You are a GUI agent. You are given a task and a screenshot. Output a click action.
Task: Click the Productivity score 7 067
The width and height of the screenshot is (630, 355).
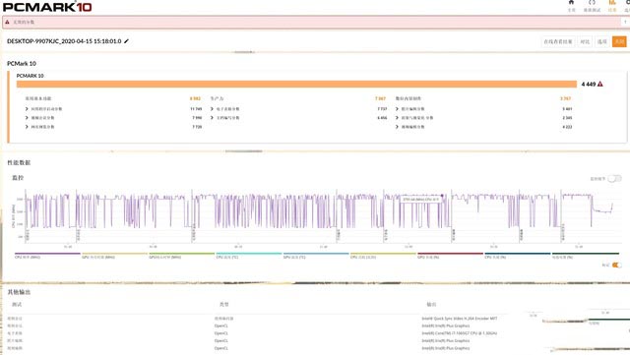coord(380,98)
